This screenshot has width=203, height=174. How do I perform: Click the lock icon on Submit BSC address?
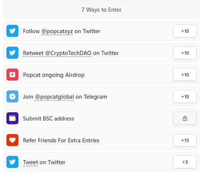[x=185, y=118]
